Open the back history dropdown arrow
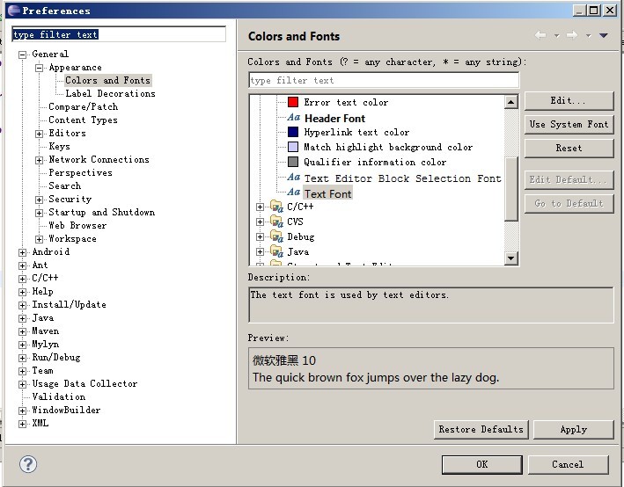Viewport: 624px width, 487px height. coord(557,36)
